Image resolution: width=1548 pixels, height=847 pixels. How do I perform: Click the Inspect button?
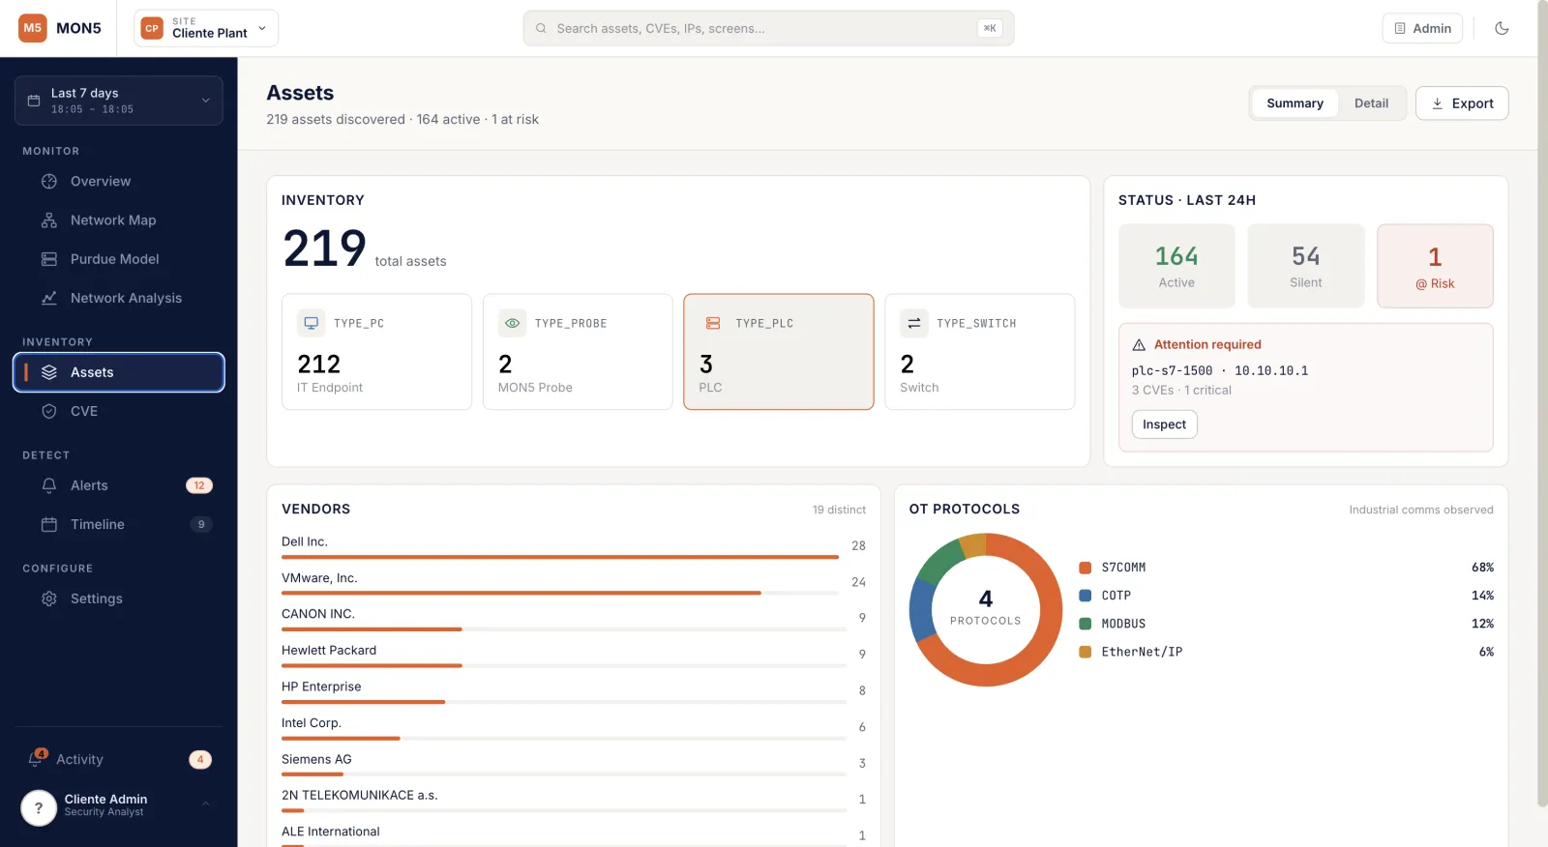coord(1164,424)
